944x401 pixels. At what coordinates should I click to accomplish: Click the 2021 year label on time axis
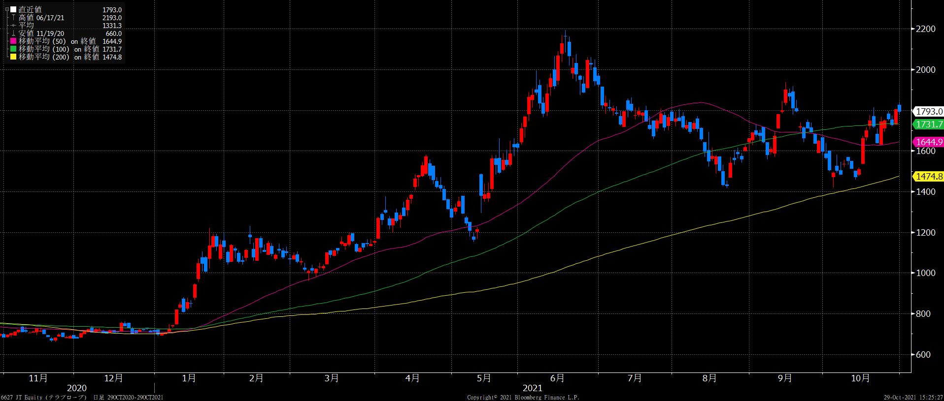click(532, 388)
